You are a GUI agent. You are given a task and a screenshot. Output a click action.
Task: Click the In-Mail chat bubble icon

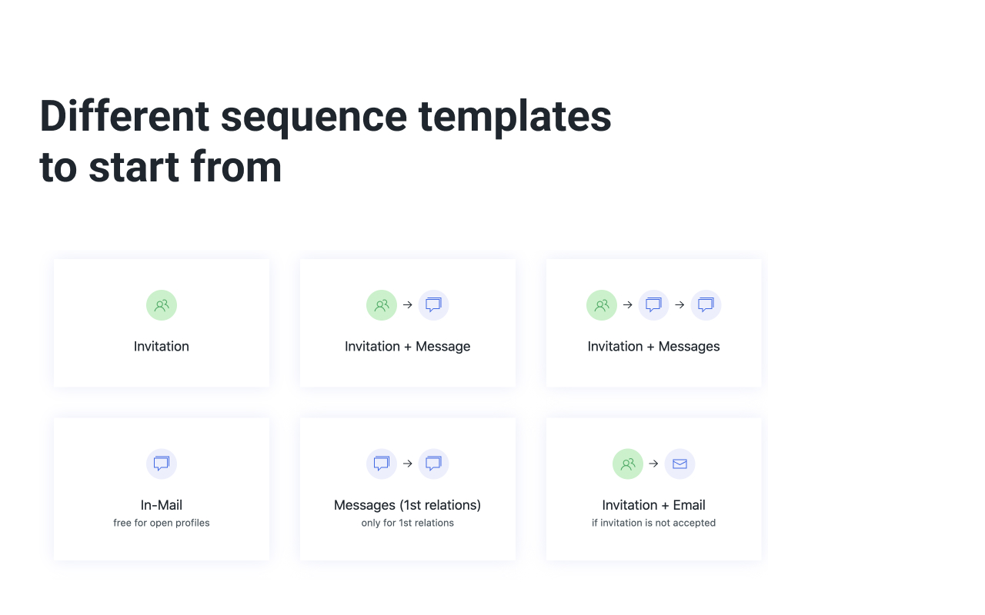click(x=162, y=464)
